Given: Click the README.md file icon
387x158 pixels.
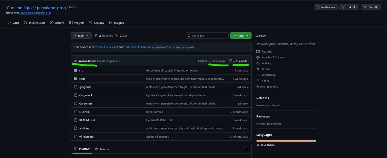Looking at the screenshot, I should (x=76, y=120).
